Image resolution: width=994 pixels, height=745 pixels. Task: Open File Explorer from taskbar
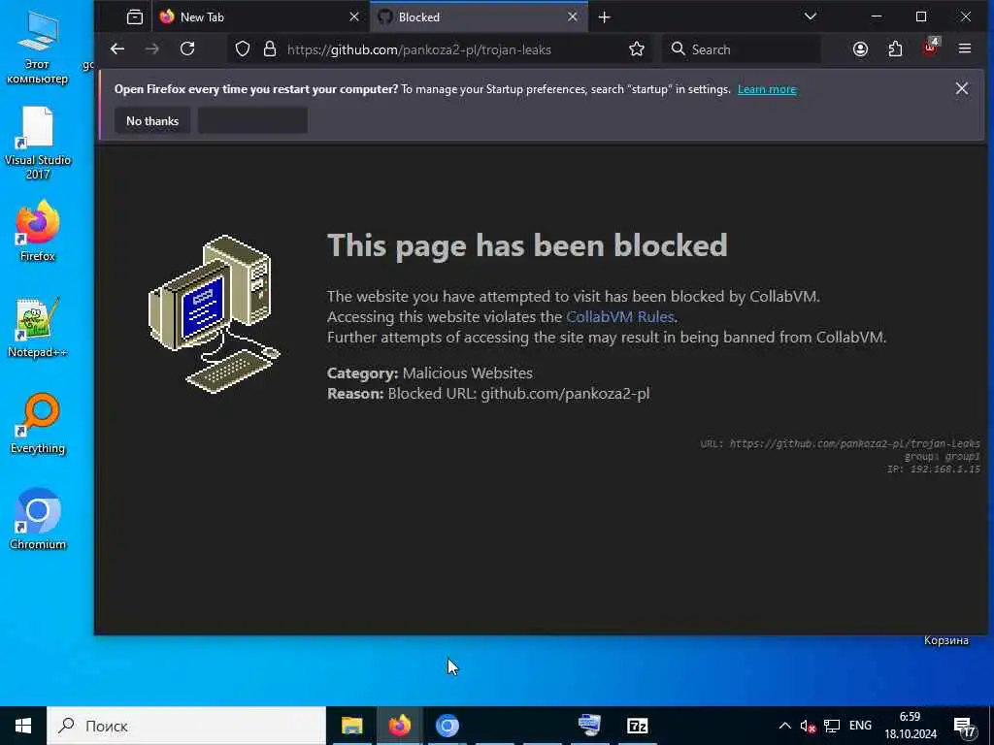point(351,726)
